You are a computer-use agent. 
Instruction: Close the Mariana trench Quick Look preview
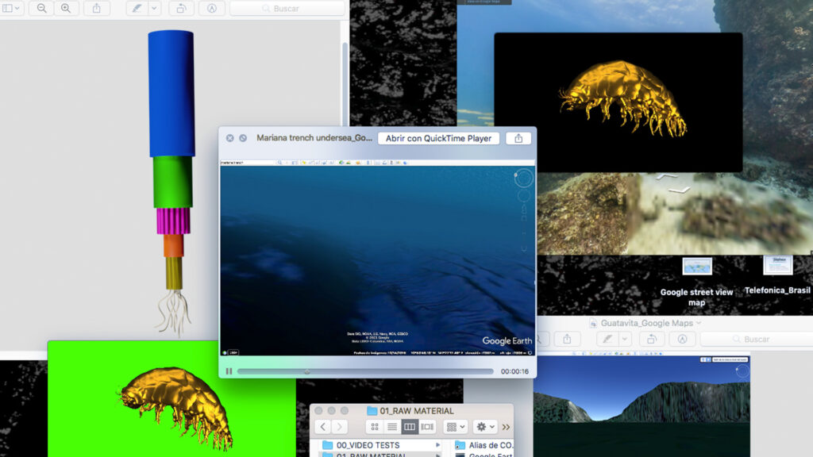pos(229,138)
